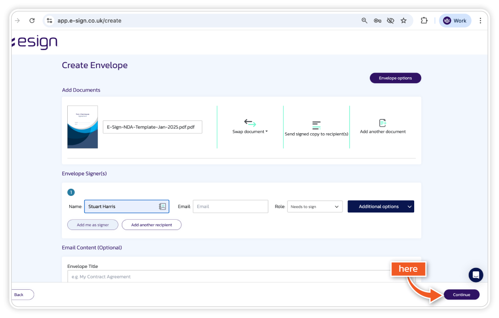
Task: Open the address book icon in Name field
Action: 162,207
